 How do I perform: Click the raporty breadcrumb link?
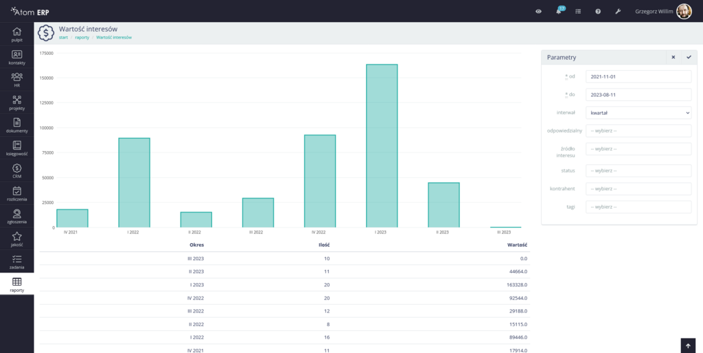coord(82,37)
